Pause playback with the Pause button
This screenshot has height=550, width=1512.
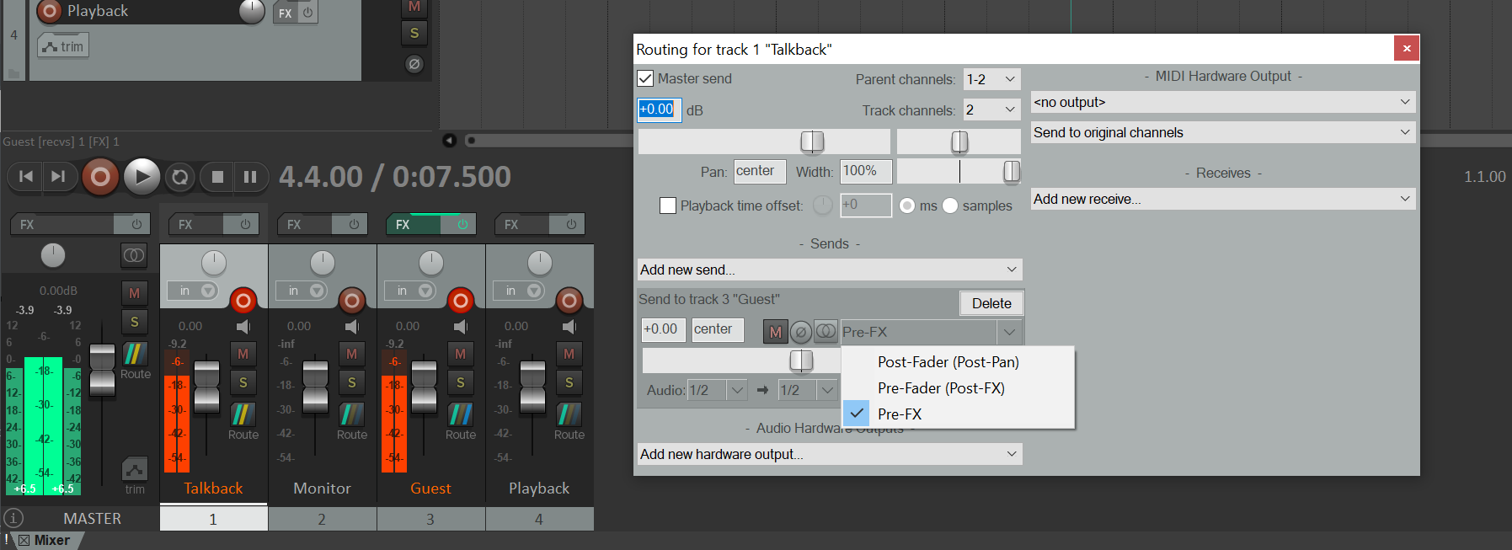(250, 177)
